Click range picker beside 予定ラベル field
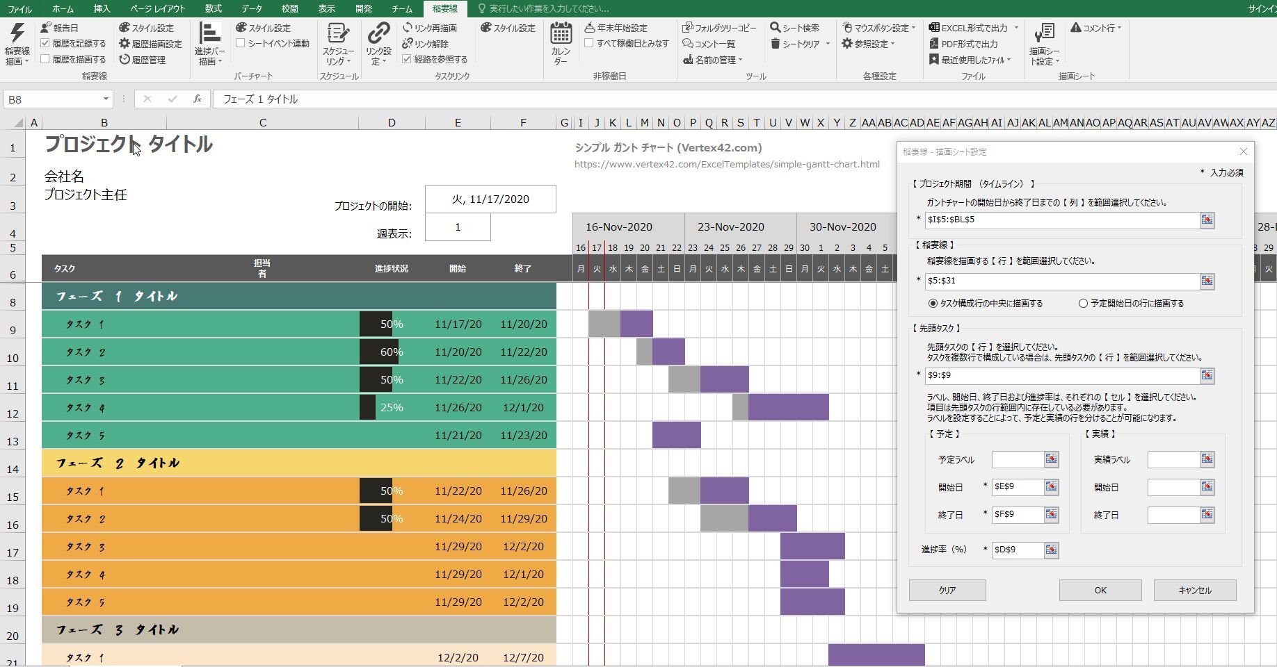 [x=1052, y=459]
